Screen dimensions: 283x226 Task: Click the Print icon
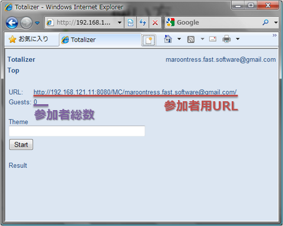tap(226, 39)
